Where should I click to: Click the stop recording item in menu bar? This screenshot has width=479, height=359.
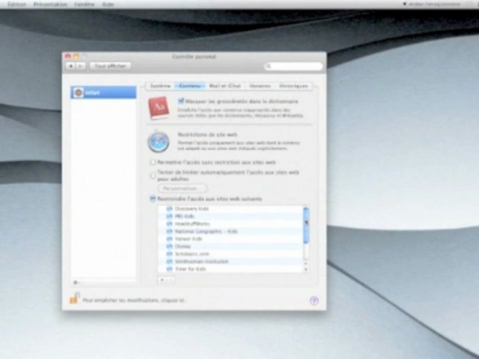[x=432, y=4]
